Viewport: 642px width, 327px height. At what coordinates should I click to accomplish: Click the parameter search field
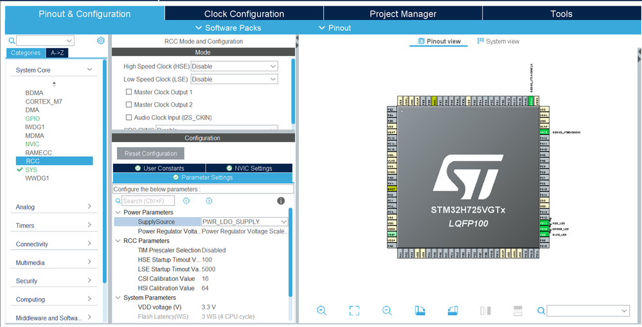(x=148, y=201)
